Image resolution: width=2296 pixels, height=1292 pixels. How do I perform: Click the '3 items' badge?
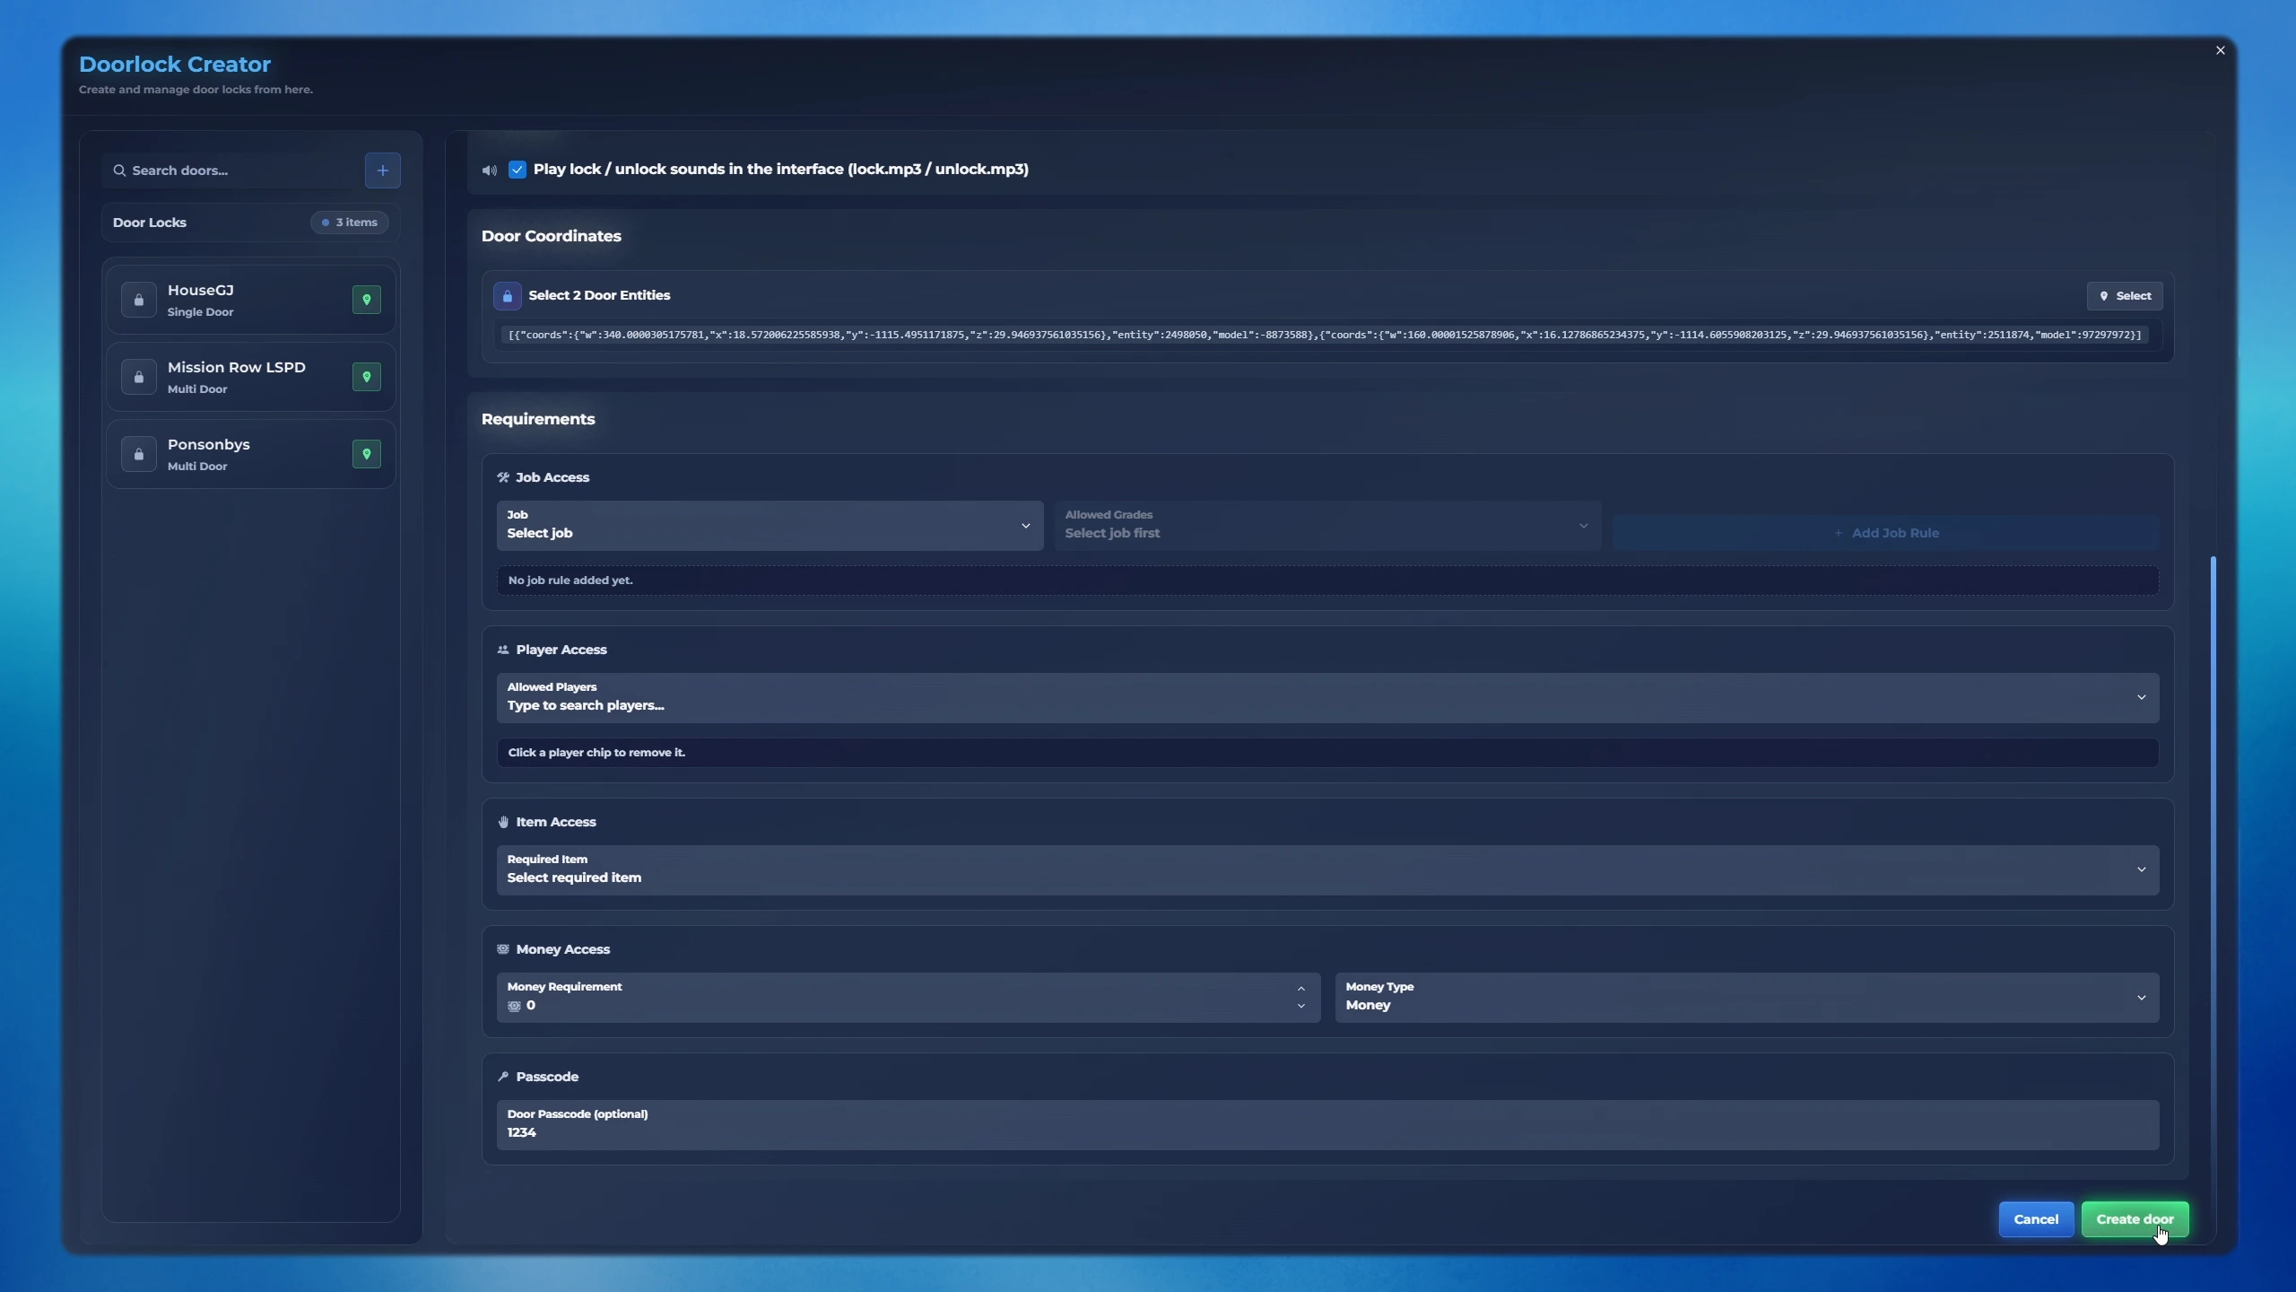pos(350,223)
